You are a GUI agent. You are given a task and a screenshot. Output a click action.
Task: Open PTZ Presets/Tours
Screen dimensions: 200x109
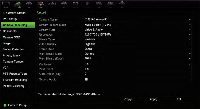click(15, 74)
